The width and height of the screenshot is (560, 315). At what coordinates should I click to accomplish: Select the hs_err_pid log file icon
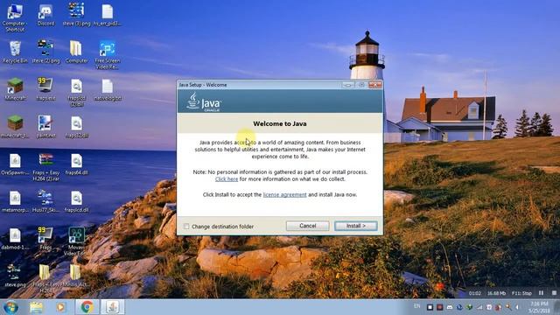107,16
